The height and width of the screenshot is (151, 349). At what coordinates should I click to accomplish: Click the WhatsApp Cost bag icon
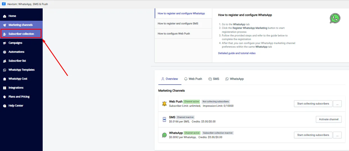4,79
